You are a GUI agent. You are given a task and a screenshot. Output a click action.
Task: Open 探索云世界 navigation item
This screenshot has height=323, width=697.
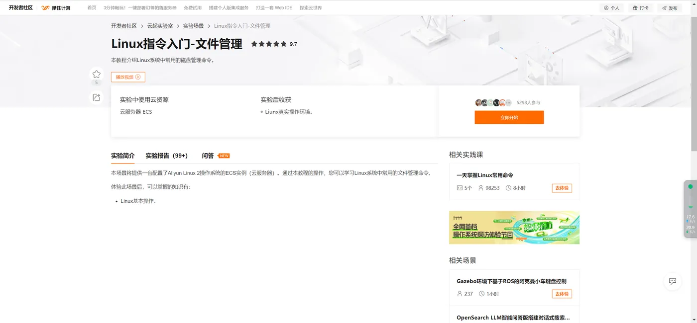pyautogui.click(x=311, y=8)
